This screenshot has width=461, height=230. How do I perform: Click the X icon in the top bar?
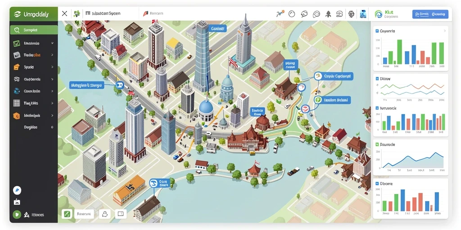coord(65,13)
